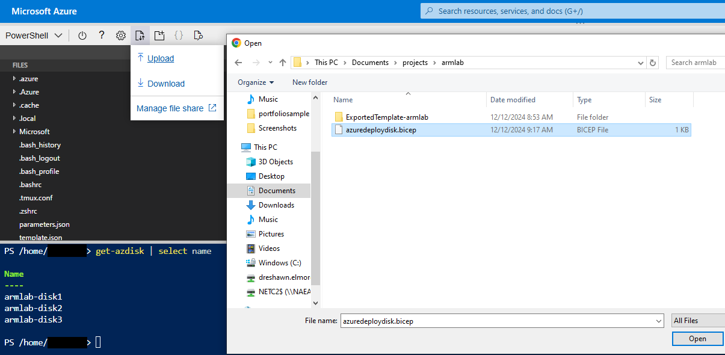This screenshot has width=725, height=355.
Task: Open .bashrc in file list
Action: pos(30,185)
